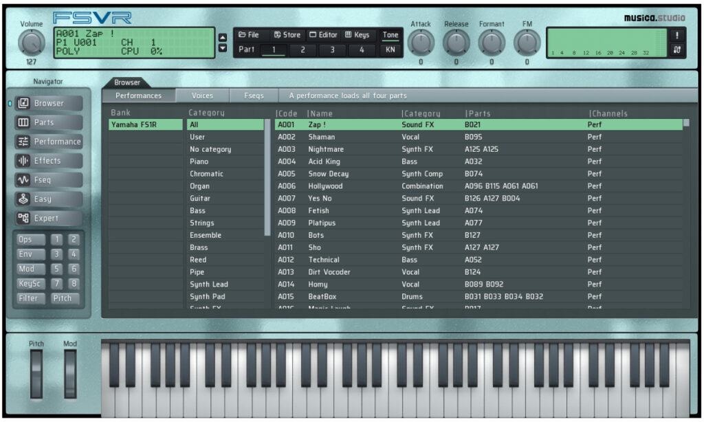Select the Browser panel tab
The height and width of the screenshot is (422, 704).
coord(127,82)
